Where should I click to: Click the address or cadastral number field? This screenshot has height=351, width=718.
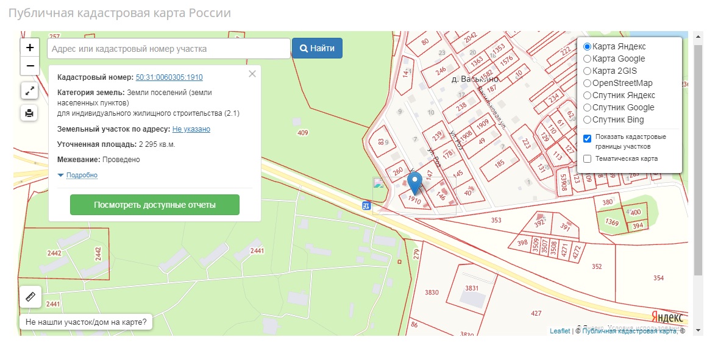[168, 49]
